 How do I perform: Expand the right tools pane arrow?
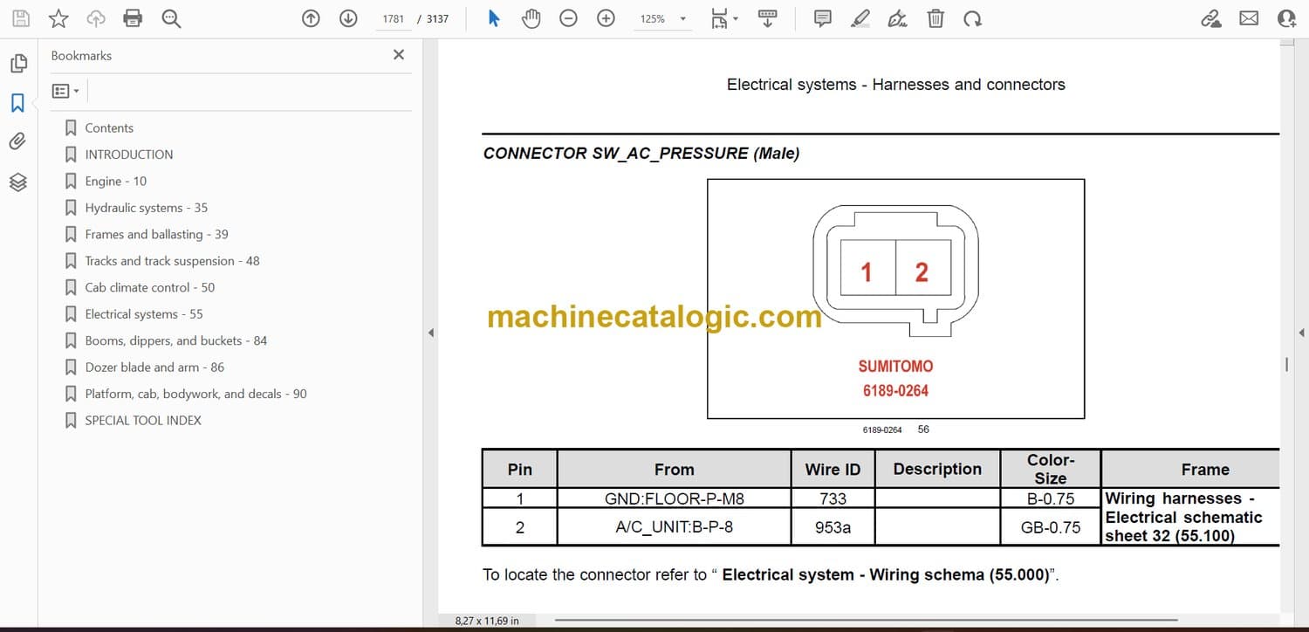tap(1301, 333)
